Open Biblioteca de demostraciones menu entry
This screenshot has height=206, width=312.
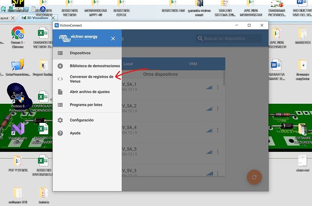[x=87, y=66]
